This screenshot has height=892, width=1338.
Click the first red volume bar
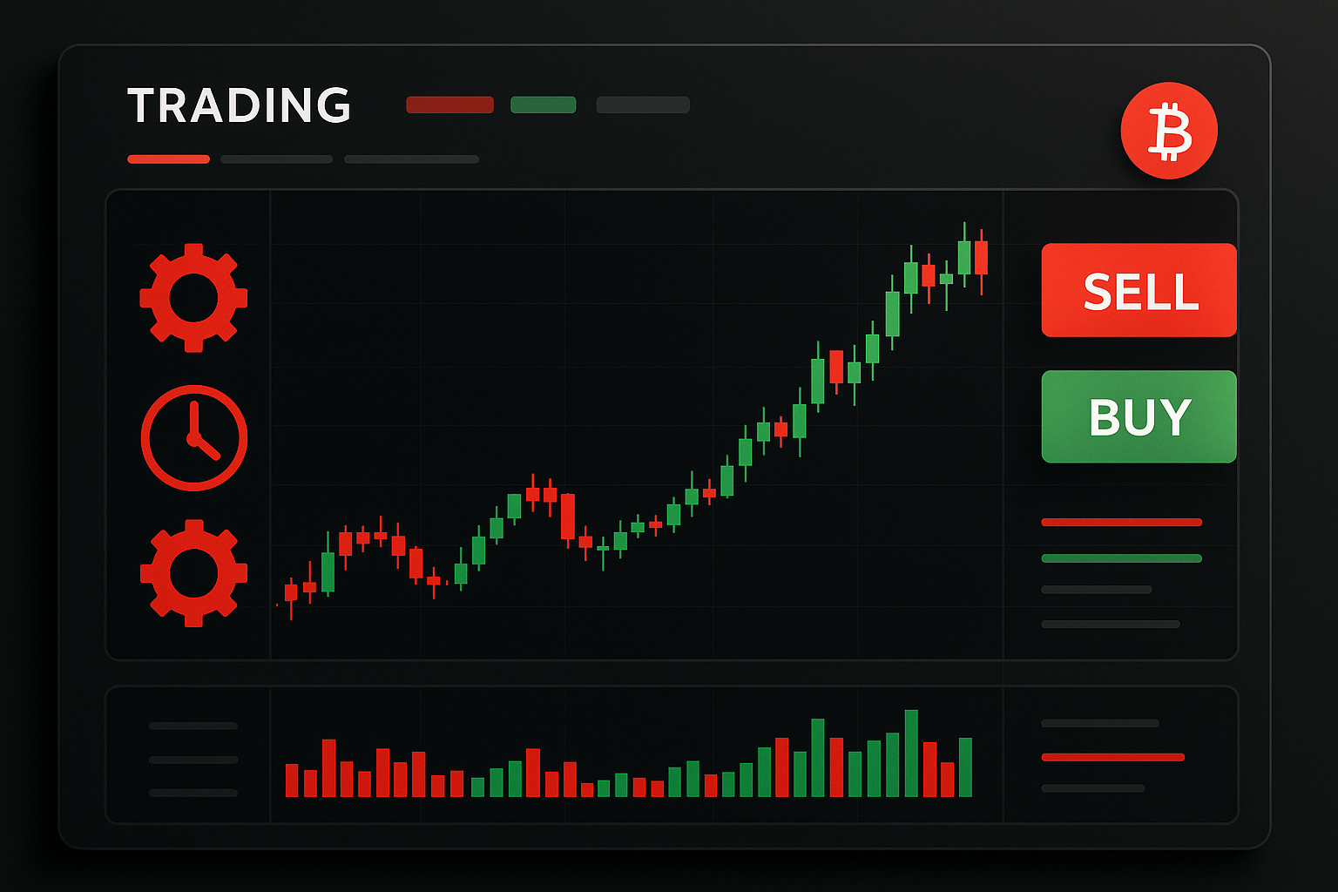tap(292, 780)
